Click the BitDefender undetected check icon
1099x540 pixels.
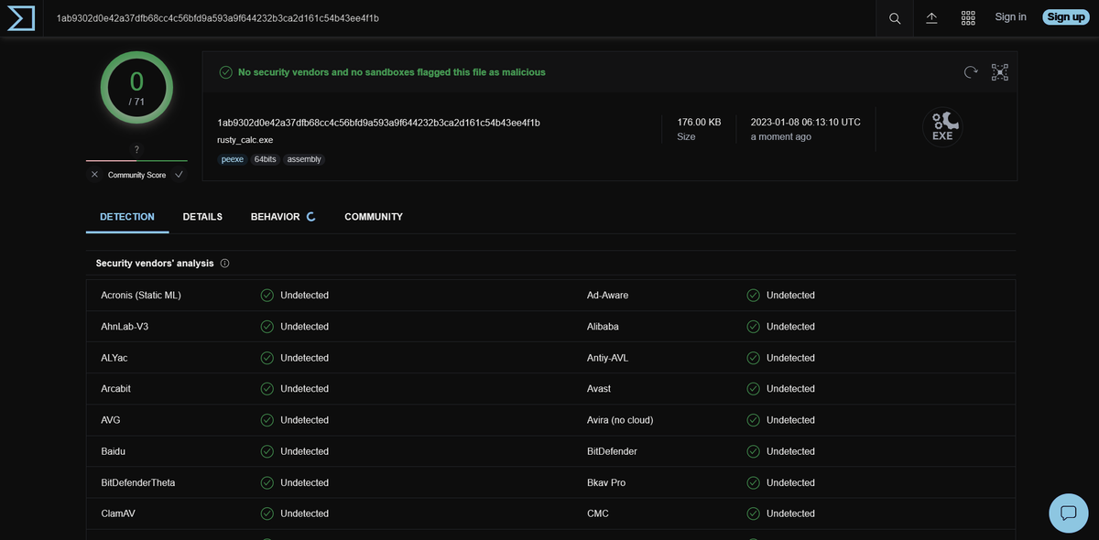coord(753,451)
